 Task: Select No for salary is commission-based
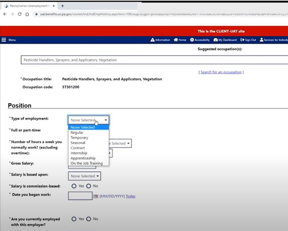[88, 186]
